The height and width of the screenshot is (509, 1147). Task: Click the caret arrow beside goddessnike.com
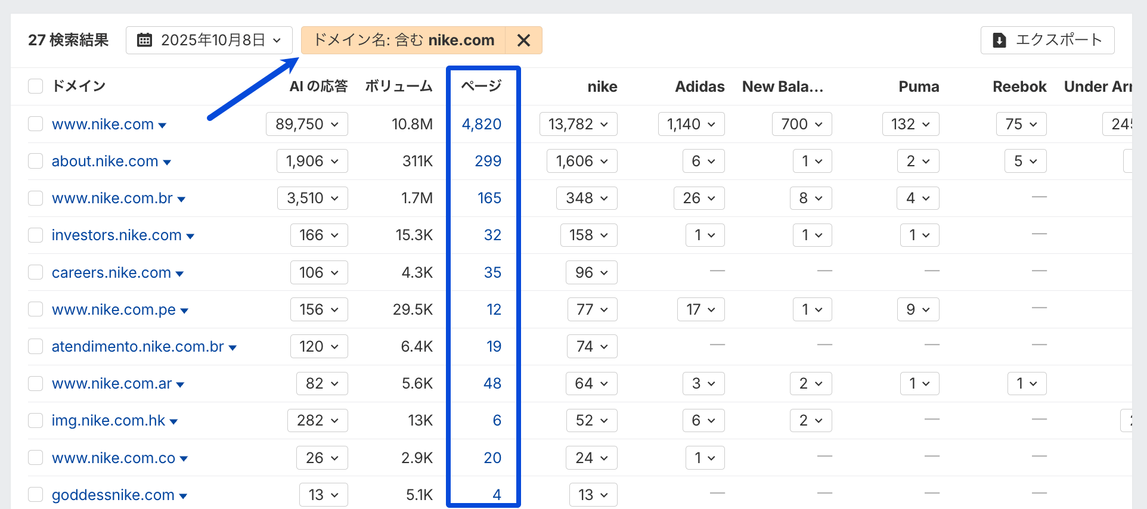click(x=183, y=496)
